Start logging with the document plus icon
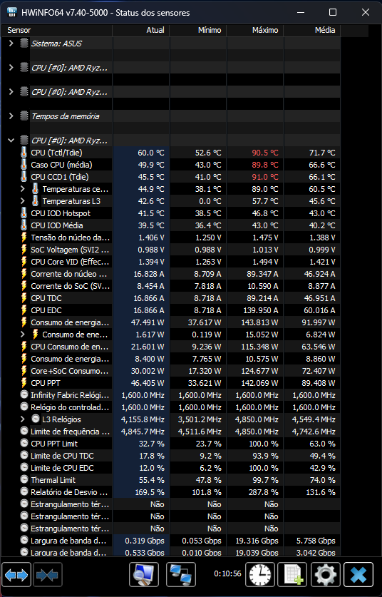 [293, 575]
